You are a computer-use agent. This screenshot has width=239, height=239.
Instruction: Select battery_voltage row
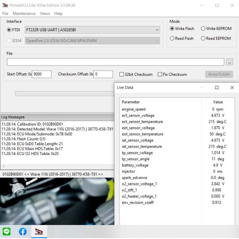(177, 165)
